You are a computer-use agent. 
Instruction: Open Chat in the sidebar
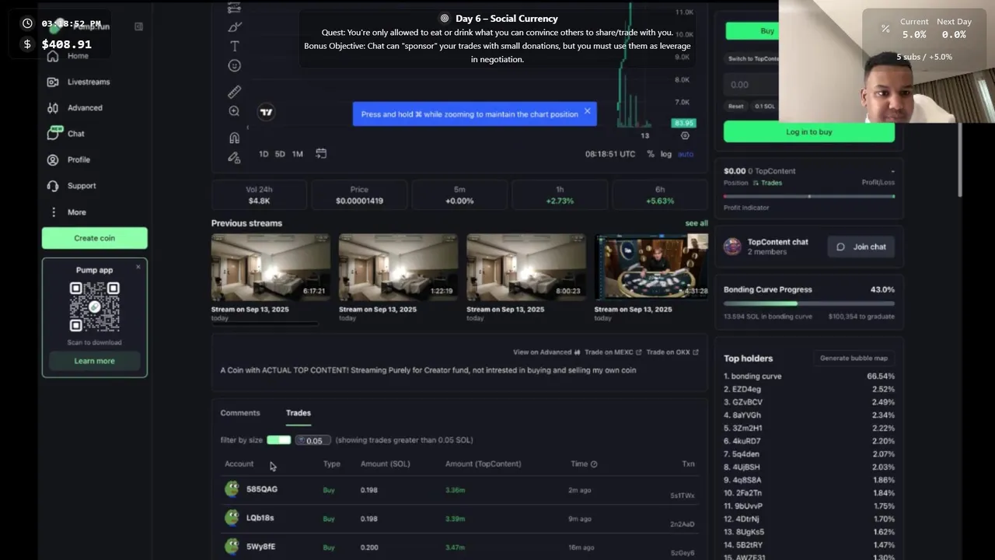pos(65,134)
